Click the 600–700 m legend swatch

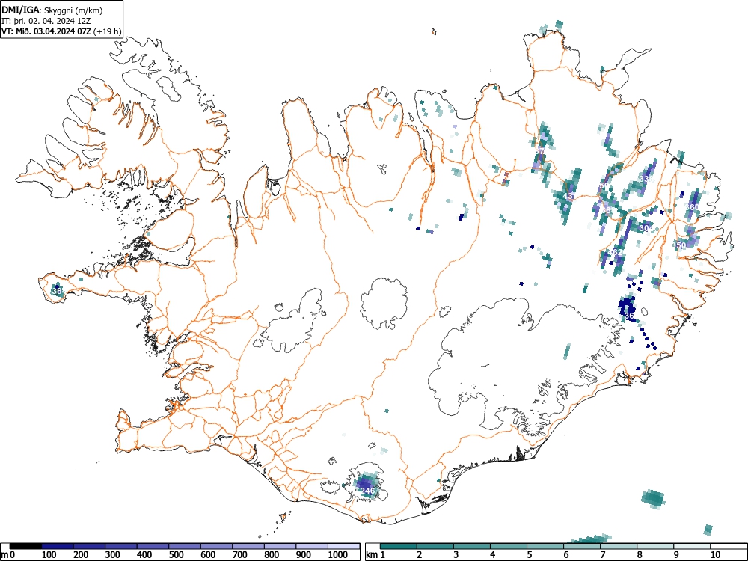point(217,546)
